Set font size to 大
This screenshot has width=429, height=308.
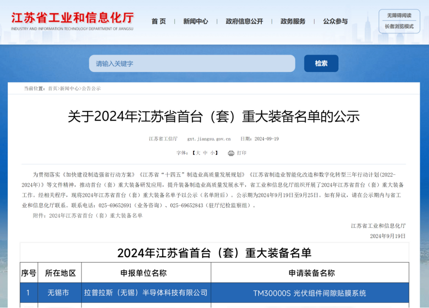pos(198,153)
